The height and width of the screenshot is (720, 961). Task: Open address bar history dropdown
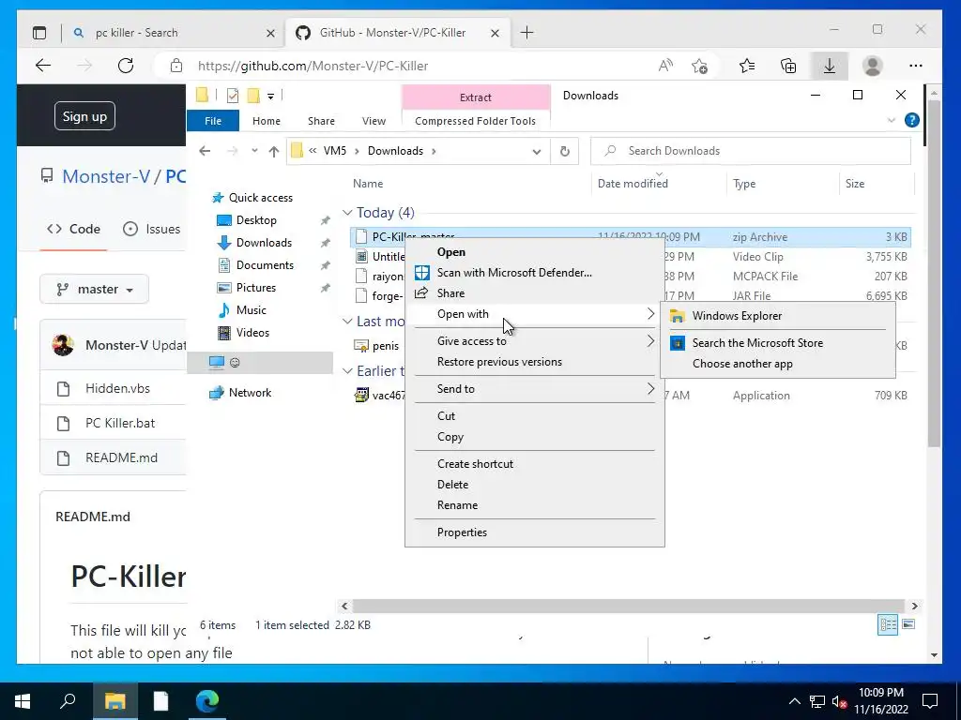click(536, 151)
